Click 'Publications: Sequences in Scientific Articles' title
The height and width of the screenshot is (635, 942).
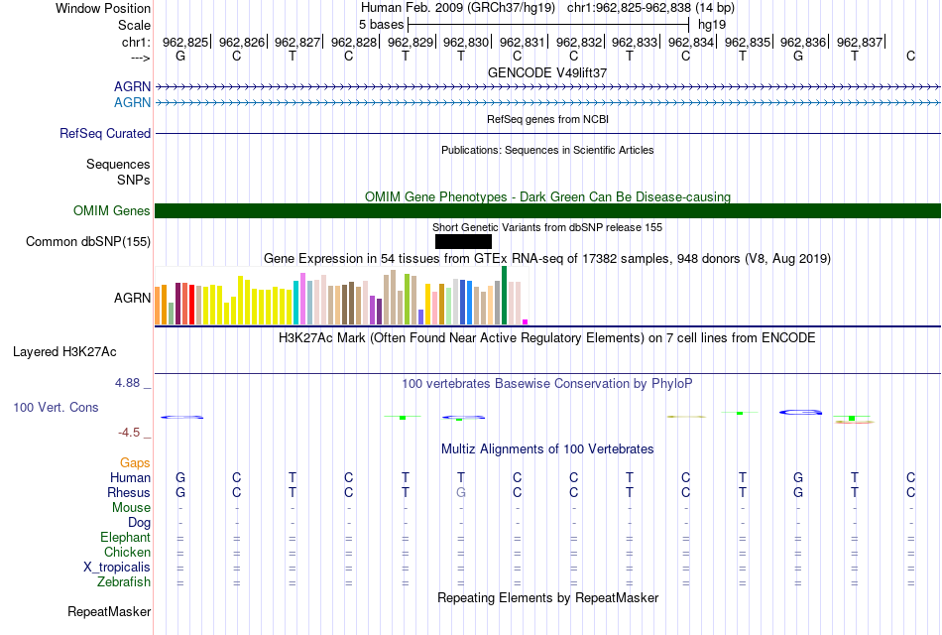point(547,150)
